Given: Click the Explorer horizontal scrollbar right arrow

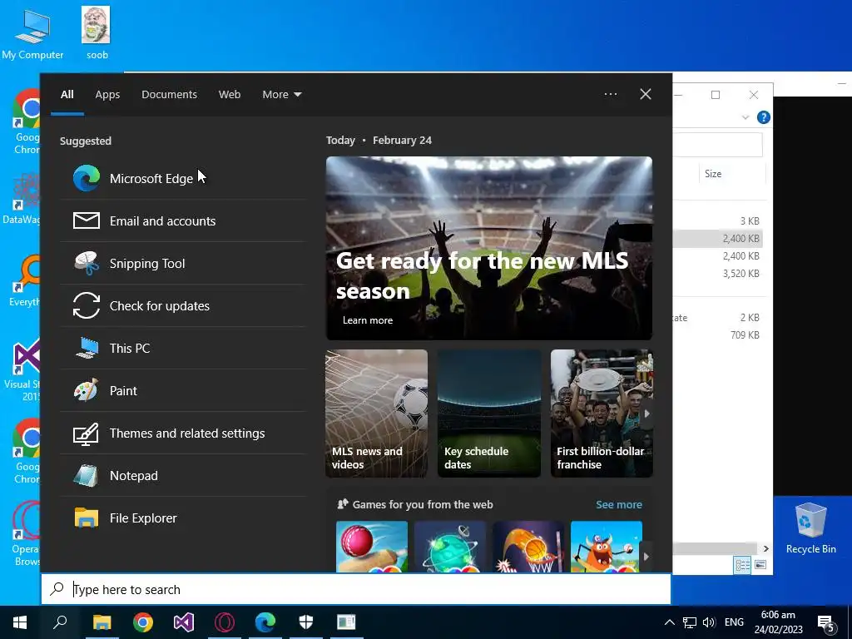Looking at the screenshot, I should click(x=765, y=549).
